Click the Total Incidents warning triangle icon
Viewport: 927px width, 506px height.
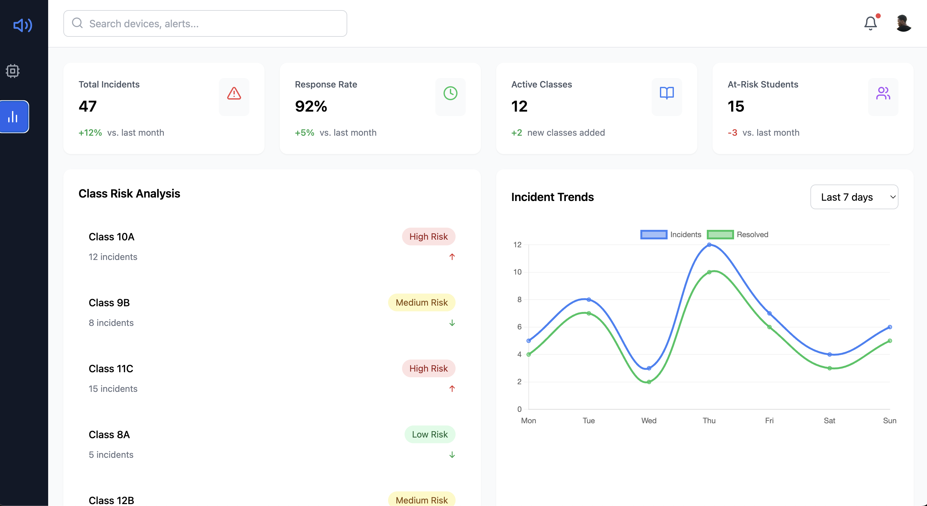(x=234, y=94)
